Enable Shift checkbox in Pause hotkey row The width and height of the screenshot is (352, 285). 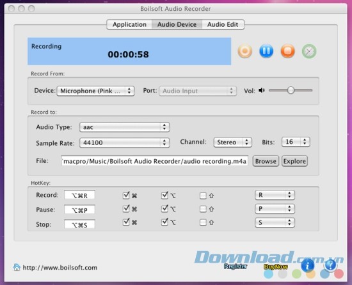click(203, 209)
